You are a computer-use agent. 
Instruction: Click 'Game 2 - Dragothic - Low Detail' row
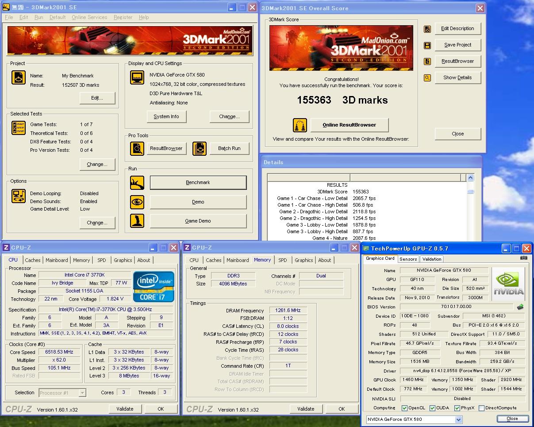click(327, 212)
